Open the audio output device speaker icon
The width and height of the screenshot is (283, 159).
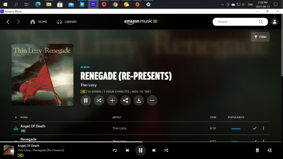tap(257, 150)
